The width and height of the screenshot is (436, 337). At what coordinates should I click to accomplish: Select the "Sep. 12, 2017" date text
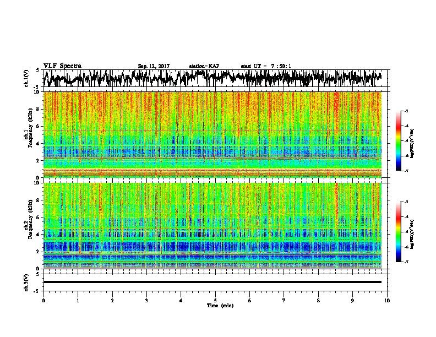point(154,66)
